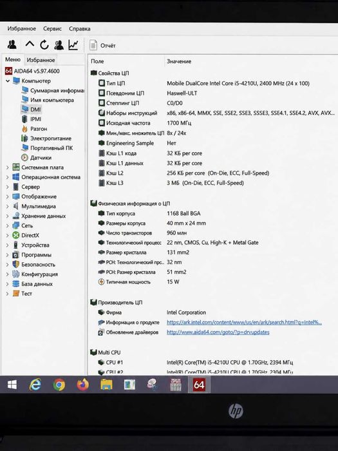Click the Программы icon
Image resolution: width=338 pixels, height=451 pixels.
[x=16, y=255]
